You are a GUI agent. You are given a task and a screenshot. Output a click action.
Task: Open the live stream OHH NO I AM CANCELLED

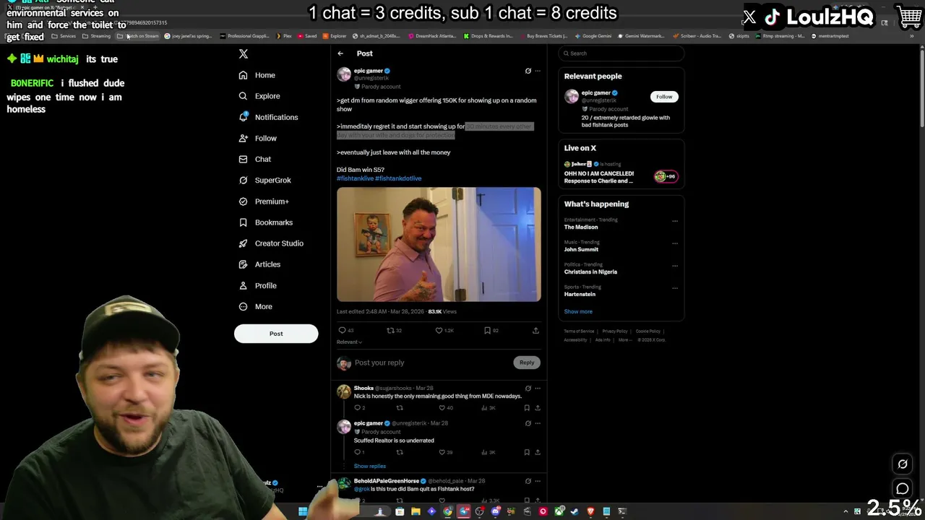pos(621,174)
